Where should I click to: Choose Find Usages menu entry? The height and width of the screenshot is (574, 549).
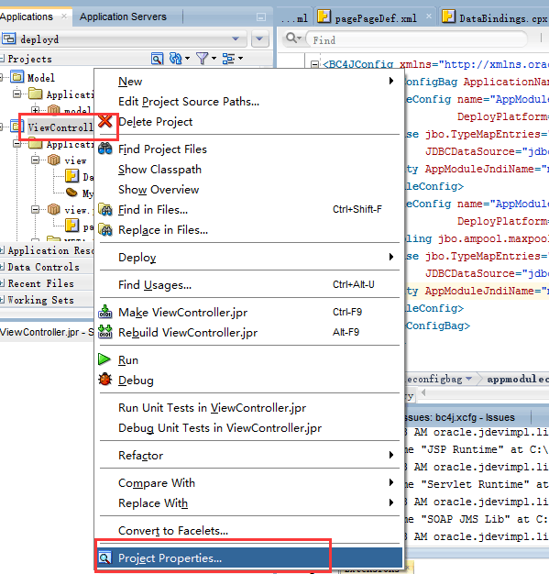[249, 284]
